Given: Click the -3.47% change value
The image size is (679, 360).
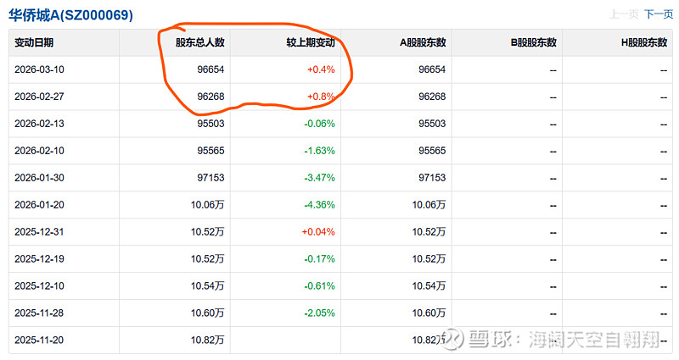Looking at the screenshot, I should tap(319, 178).
